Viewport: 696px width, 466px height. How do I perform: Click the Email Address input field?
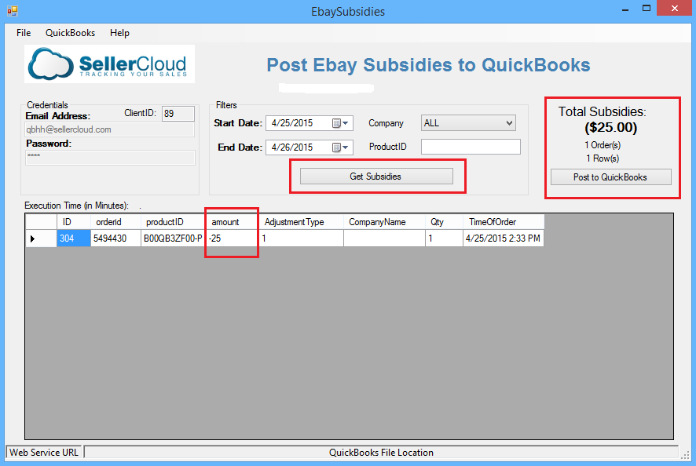[110, 130]
